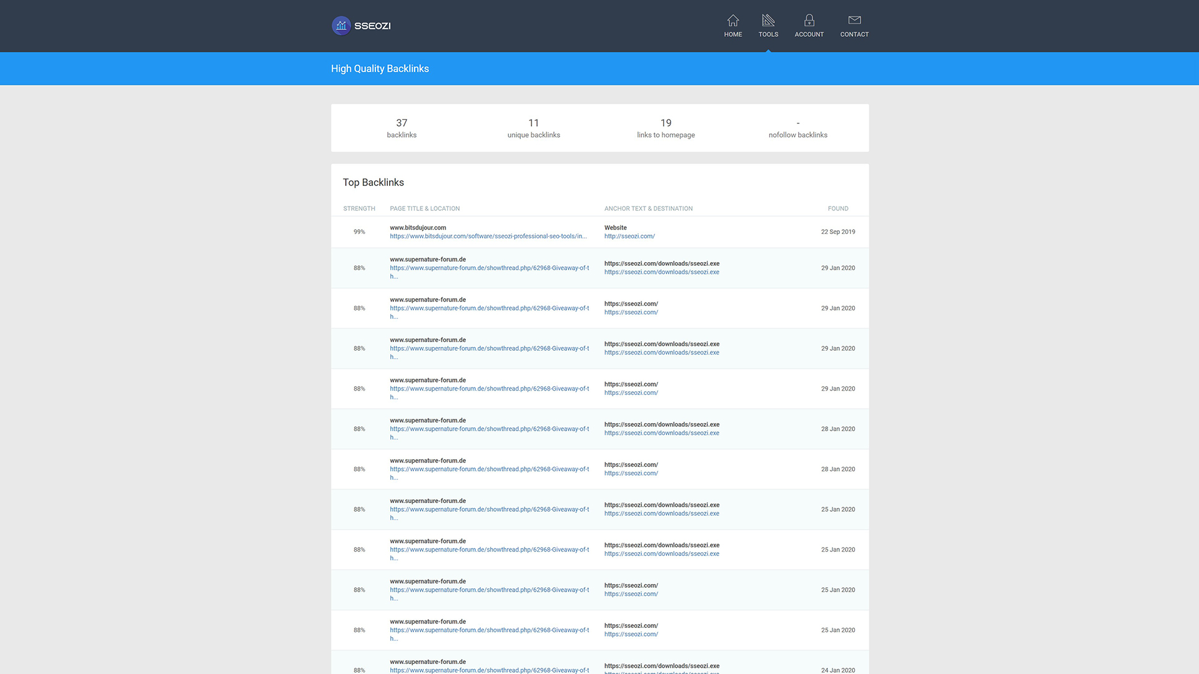
Task: Click https://sseozi.com/ destination link dated 28 Jan 2020
Action: (631, 474)
